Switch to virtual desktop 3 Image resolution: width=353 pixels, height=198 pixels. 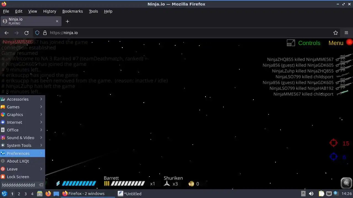(x=25, y=194)
